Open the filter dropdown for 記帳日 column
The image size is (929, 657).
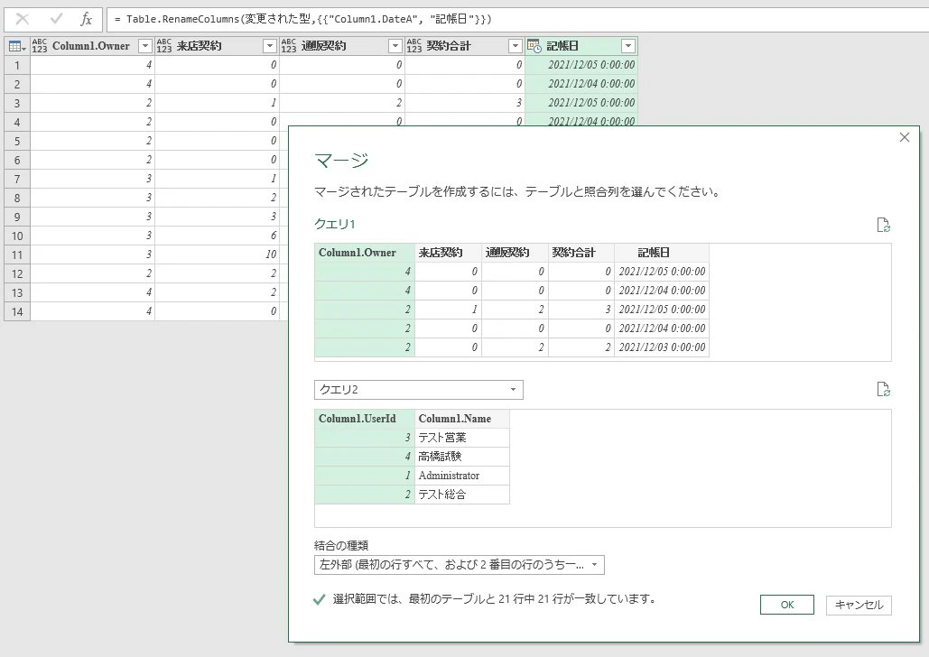click(x=628, y=46)
